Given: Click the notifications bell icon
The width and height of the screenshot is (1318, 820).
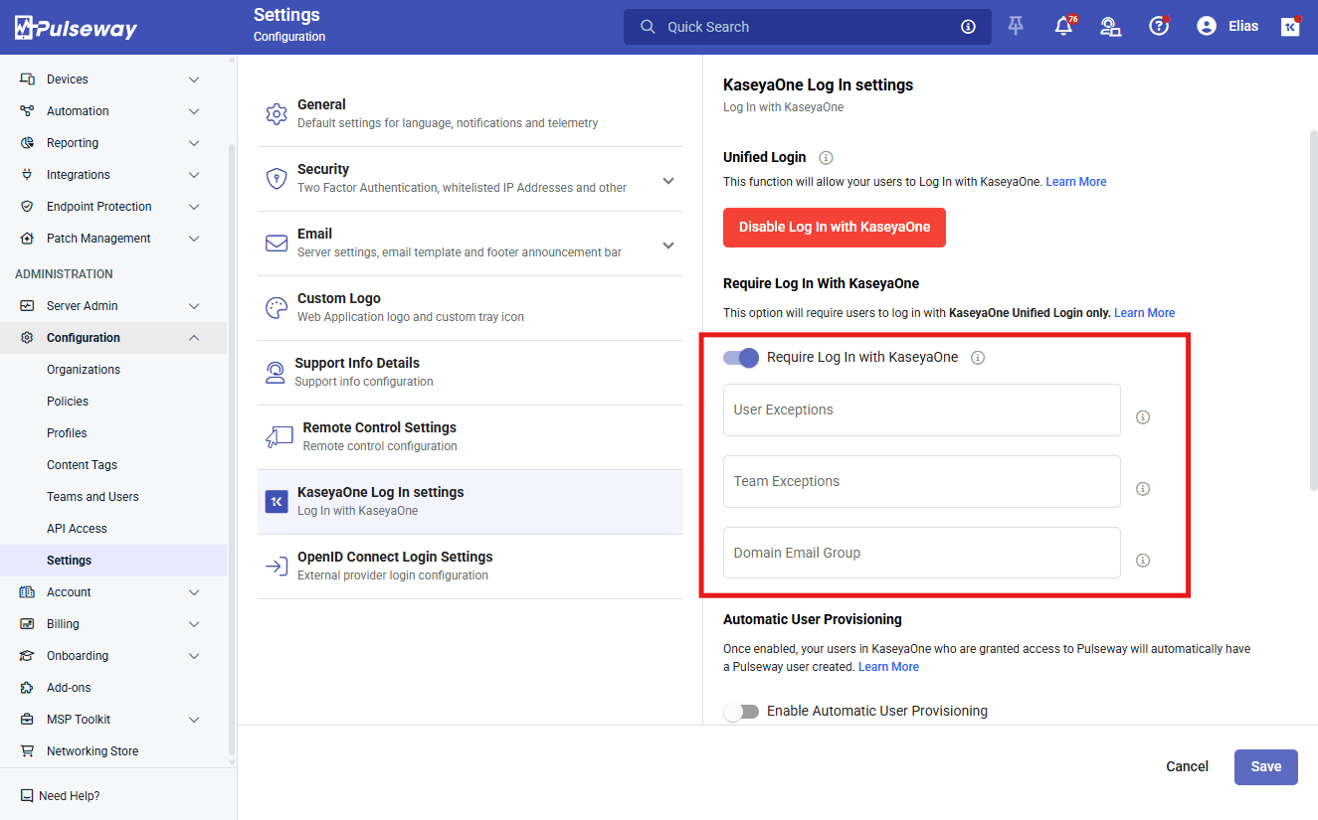Looking at the screenshot, I should point(1063,27).
